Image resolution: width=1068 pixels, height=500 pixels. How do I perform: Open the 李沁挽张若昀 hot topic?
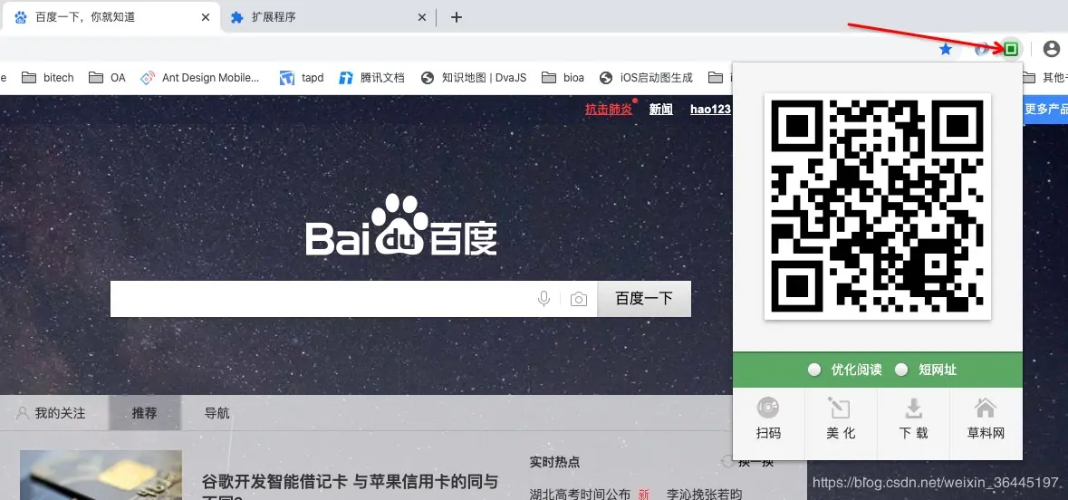[x=704, y=494]
